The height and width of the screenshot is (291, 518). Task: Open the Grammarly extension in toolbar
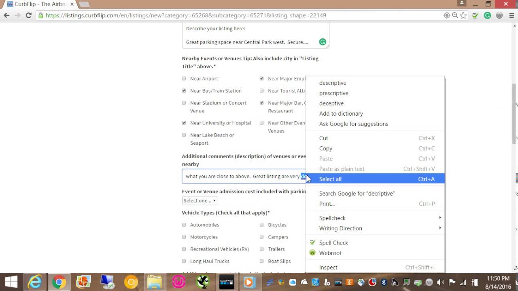click(x=487, y=15)
